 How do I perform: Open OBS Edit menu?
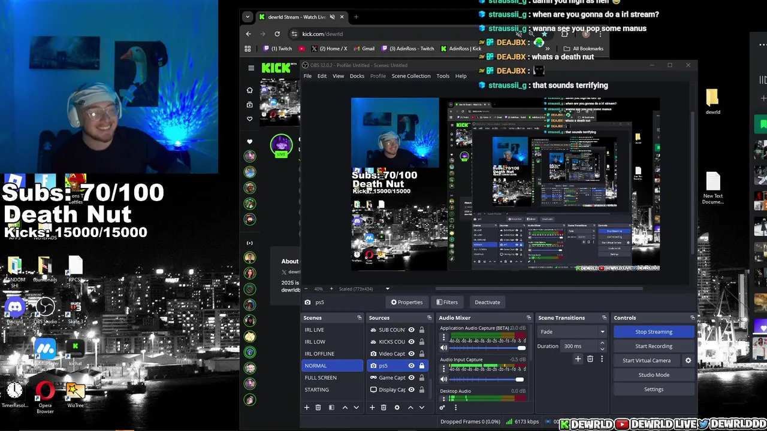click(x=322, y=76)
